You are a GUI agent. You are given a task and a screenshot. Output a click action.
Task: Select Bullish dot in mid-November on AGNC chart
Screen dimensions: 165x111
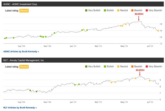click(x=54, y=33)
